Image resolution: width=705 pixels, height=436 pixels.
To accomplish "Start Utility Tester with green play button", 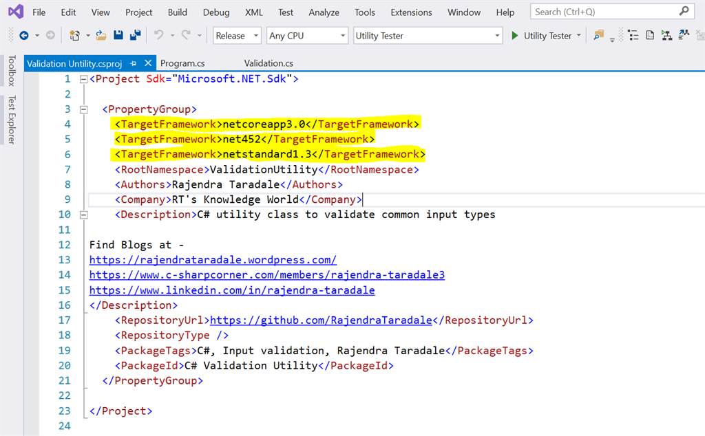I will tap(515, 36).
